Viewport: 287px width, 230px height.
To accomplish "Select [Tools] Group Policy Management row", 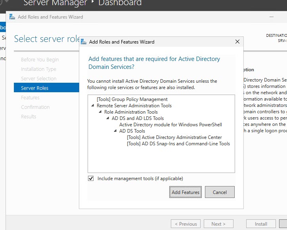I will pos(132,99).
